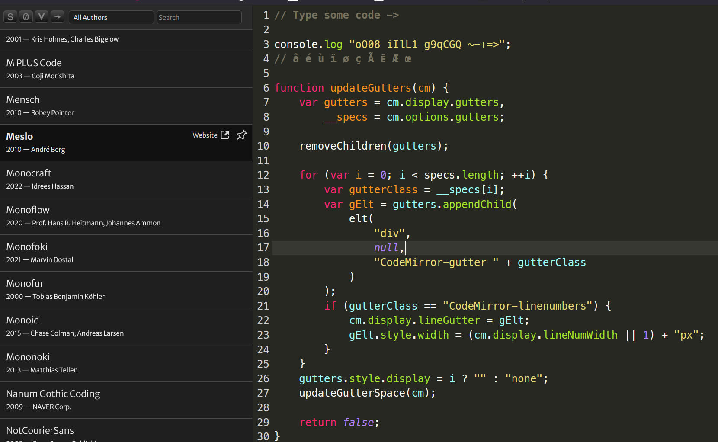Pin the Meslo font
Screen dimensions: 718x442
(x=242, y=135)
